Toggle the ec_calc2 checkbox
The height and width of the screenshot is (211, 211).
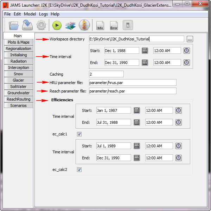(79, 170)
